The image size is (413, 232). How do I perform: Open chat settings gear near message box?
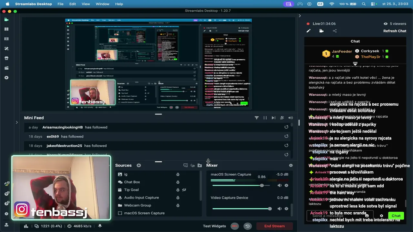[381, 216]
